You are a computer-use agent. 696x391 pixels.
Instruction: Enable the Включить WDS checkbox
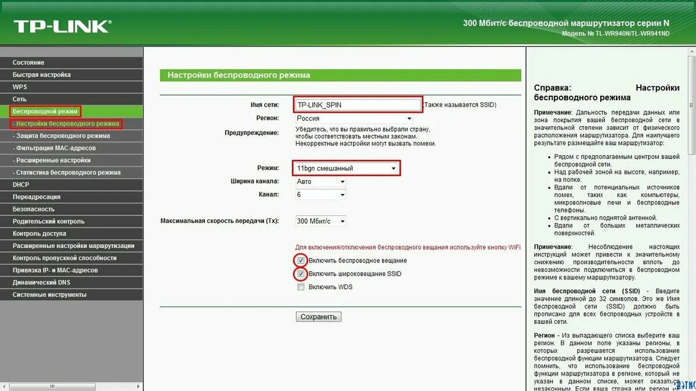(300, 287)
